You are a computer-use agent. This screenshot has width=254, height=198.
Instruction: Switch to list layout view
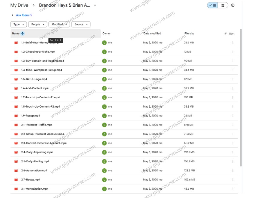pyautogui.click(x=213, y=5)
